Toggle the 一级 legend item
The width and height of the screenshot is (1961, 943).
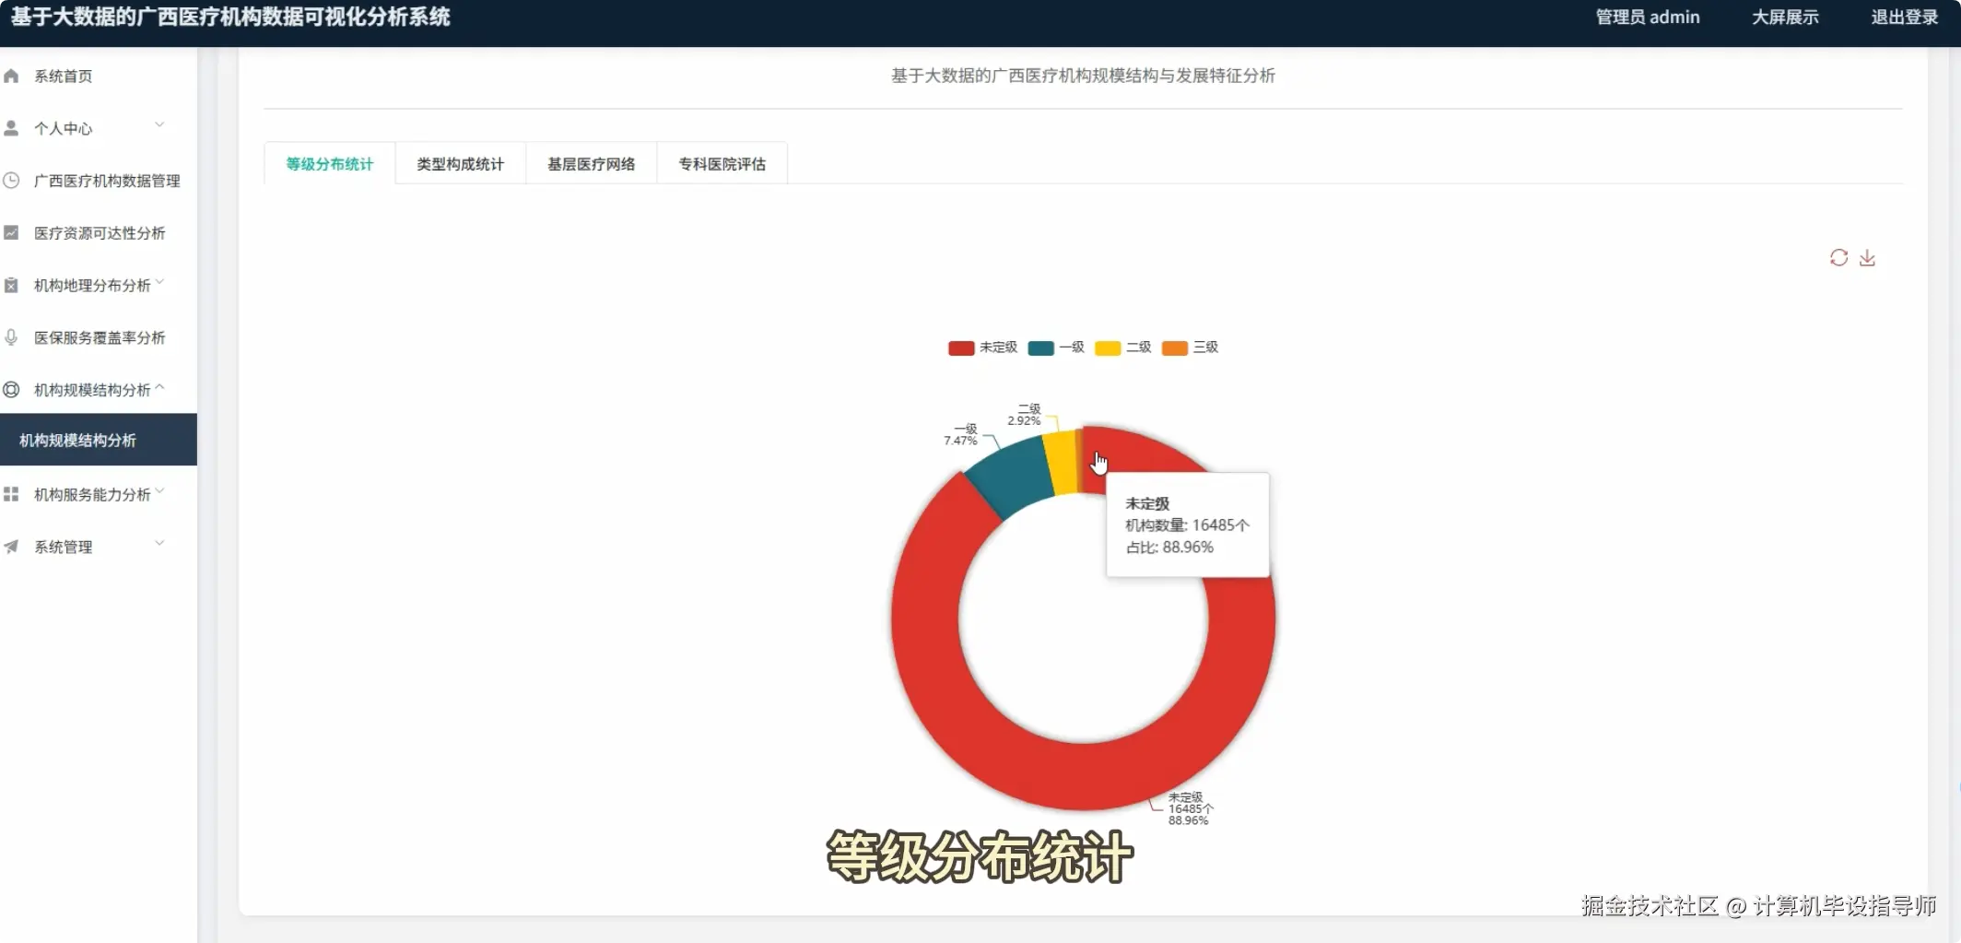(x=1056, y=348)
